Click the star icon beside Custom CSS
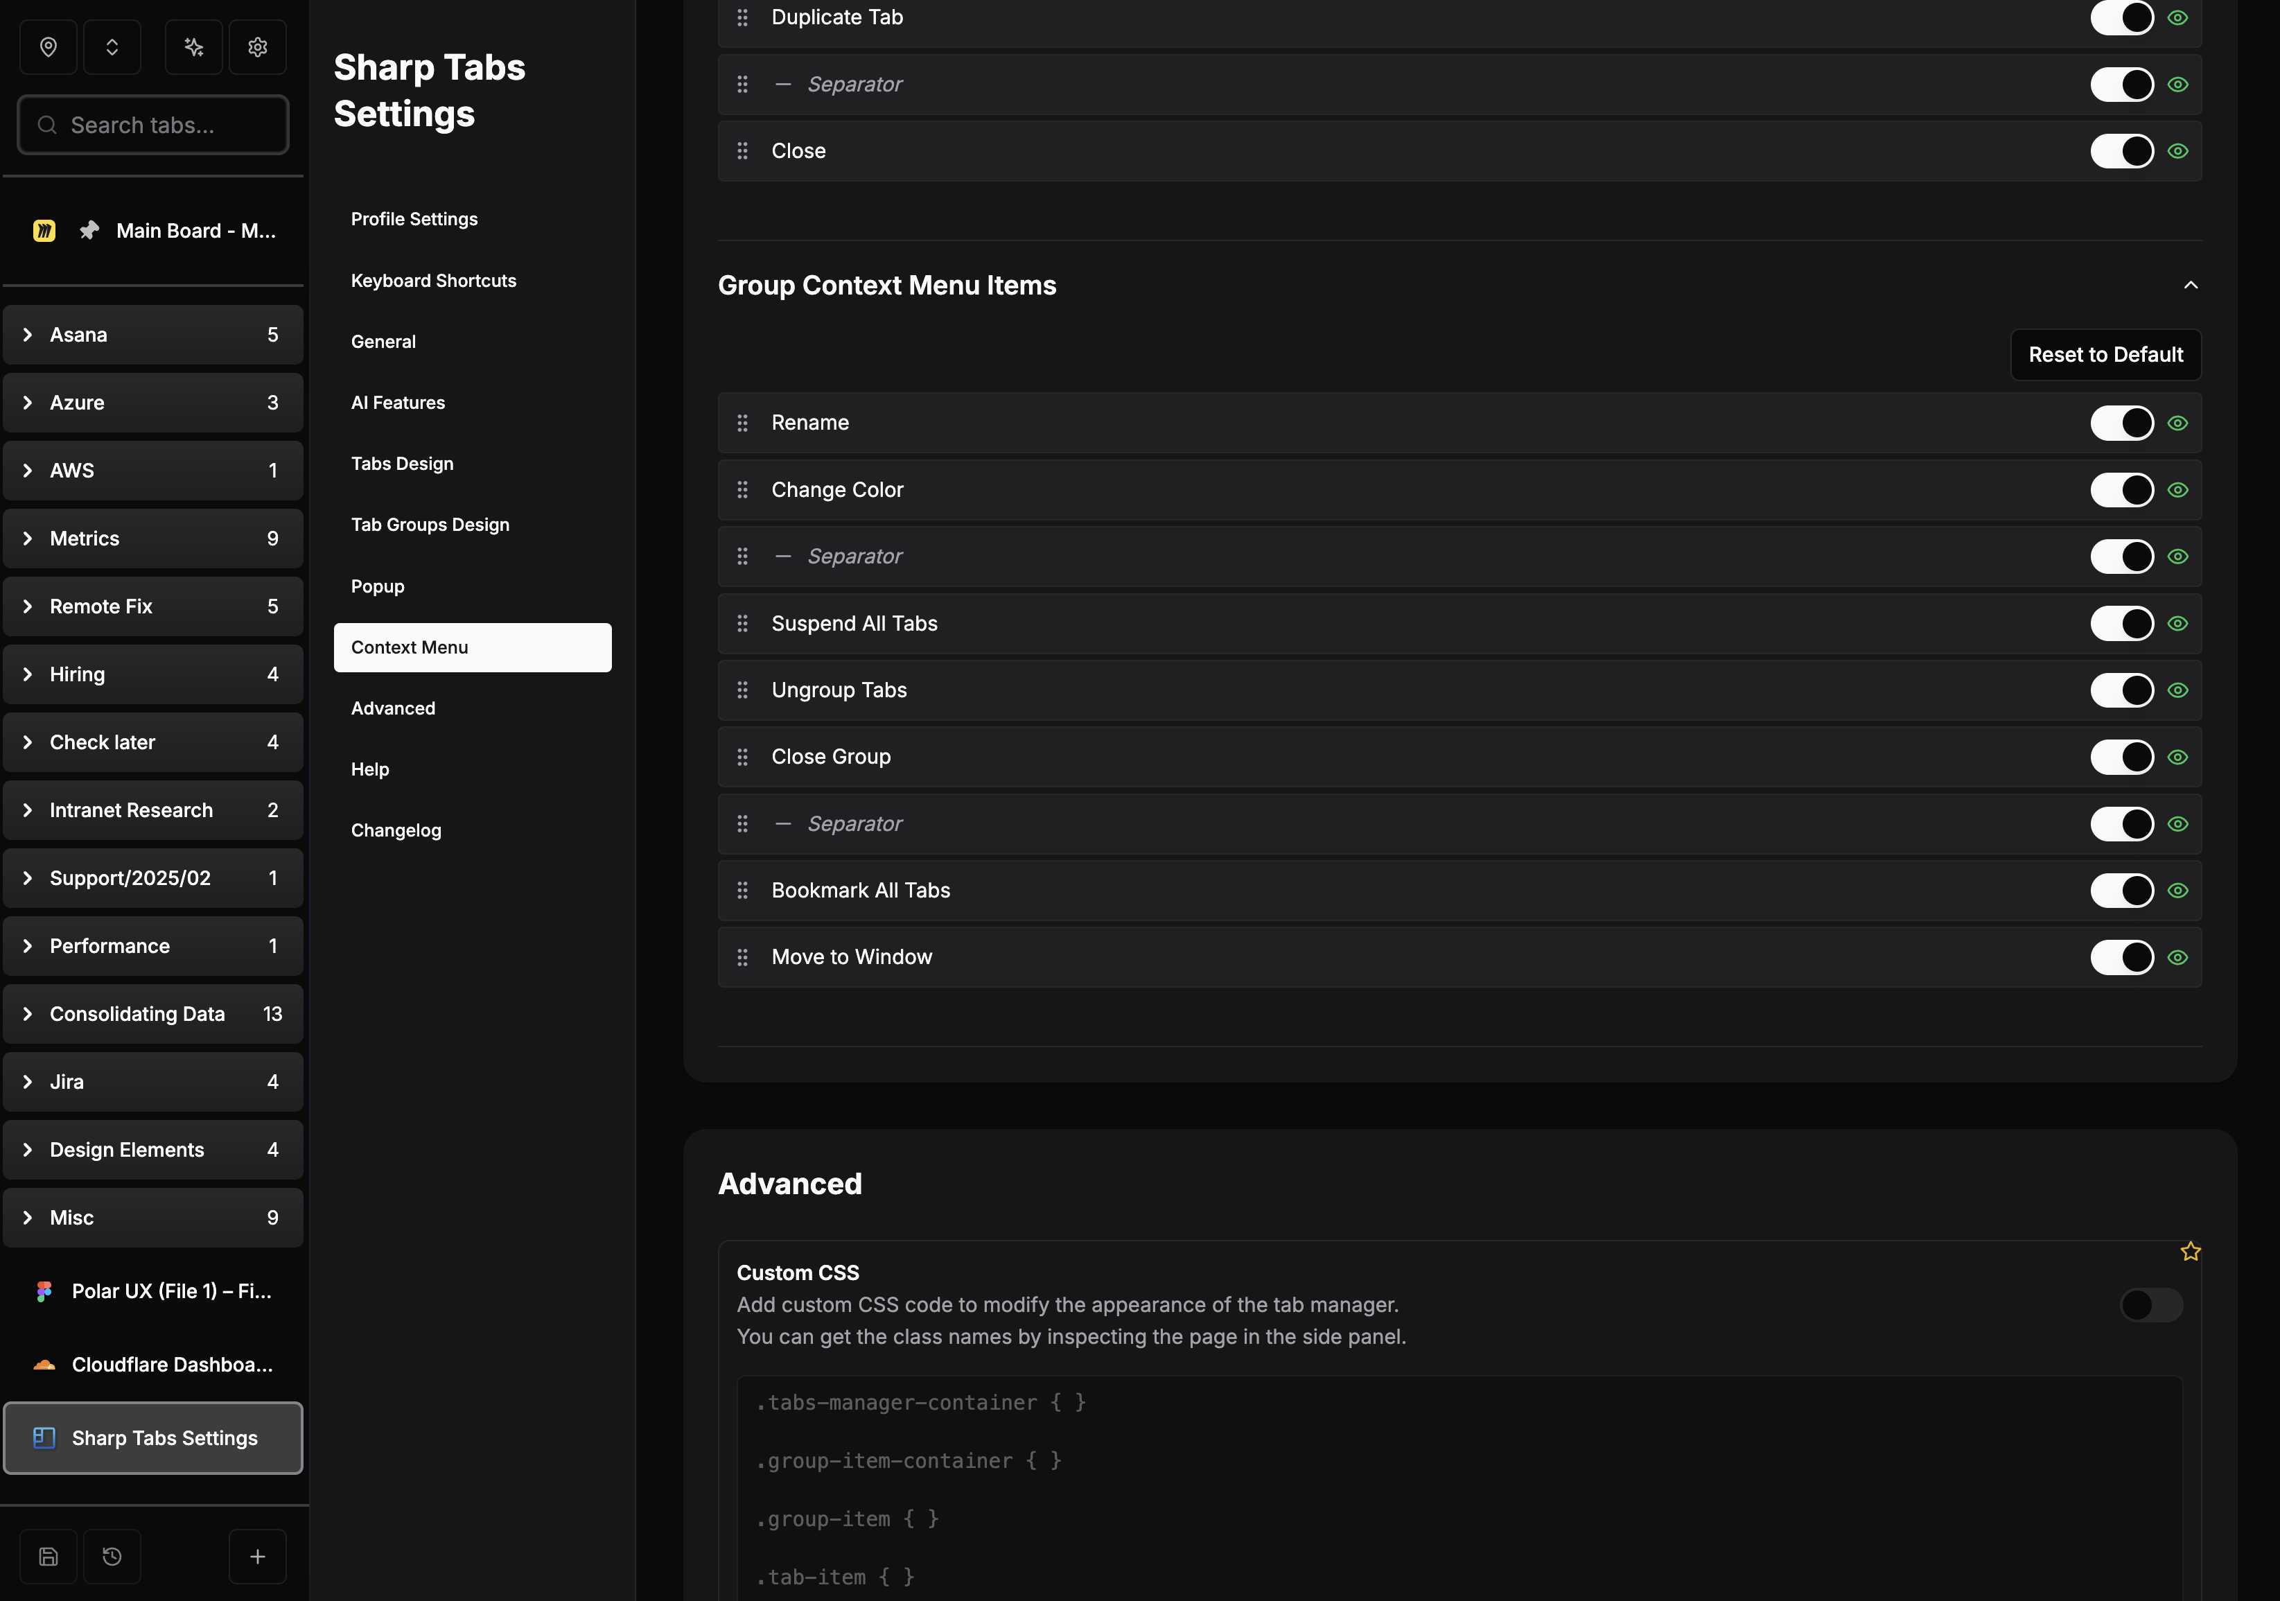The image size is (2280, 1601). [2190, 1252]
